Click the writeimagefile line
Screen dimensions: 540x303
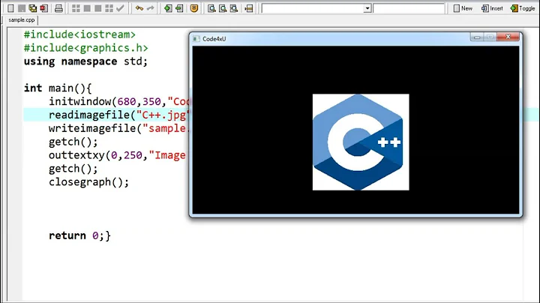click(x=118, y=128)
